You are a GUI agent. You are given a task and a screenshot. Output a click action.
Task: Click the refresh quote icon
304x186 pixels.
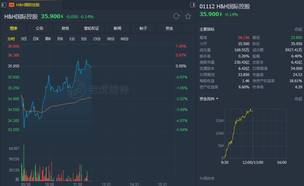[x=176, y=16]
